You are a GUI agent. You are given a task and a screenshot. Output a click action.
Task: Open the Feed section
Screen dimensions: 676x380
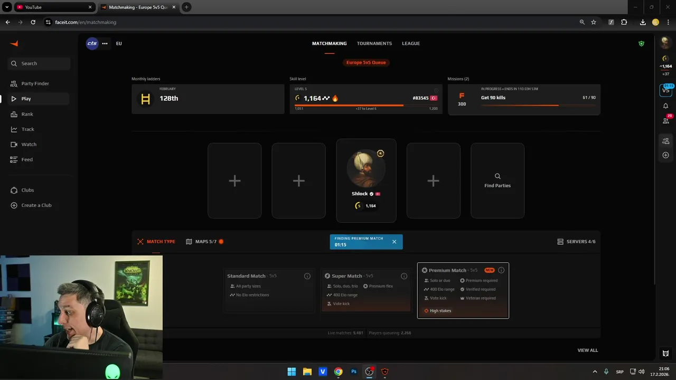[39, 159]
